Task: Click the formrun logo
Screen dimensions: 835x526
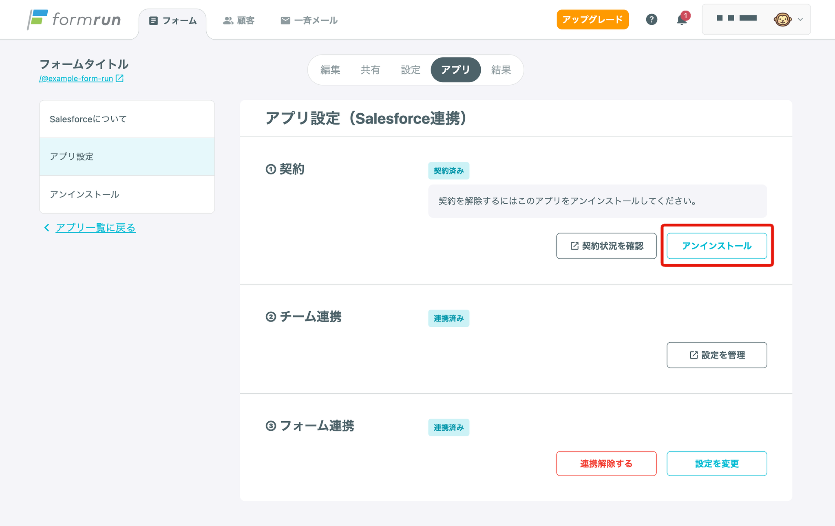Action: 74,20
